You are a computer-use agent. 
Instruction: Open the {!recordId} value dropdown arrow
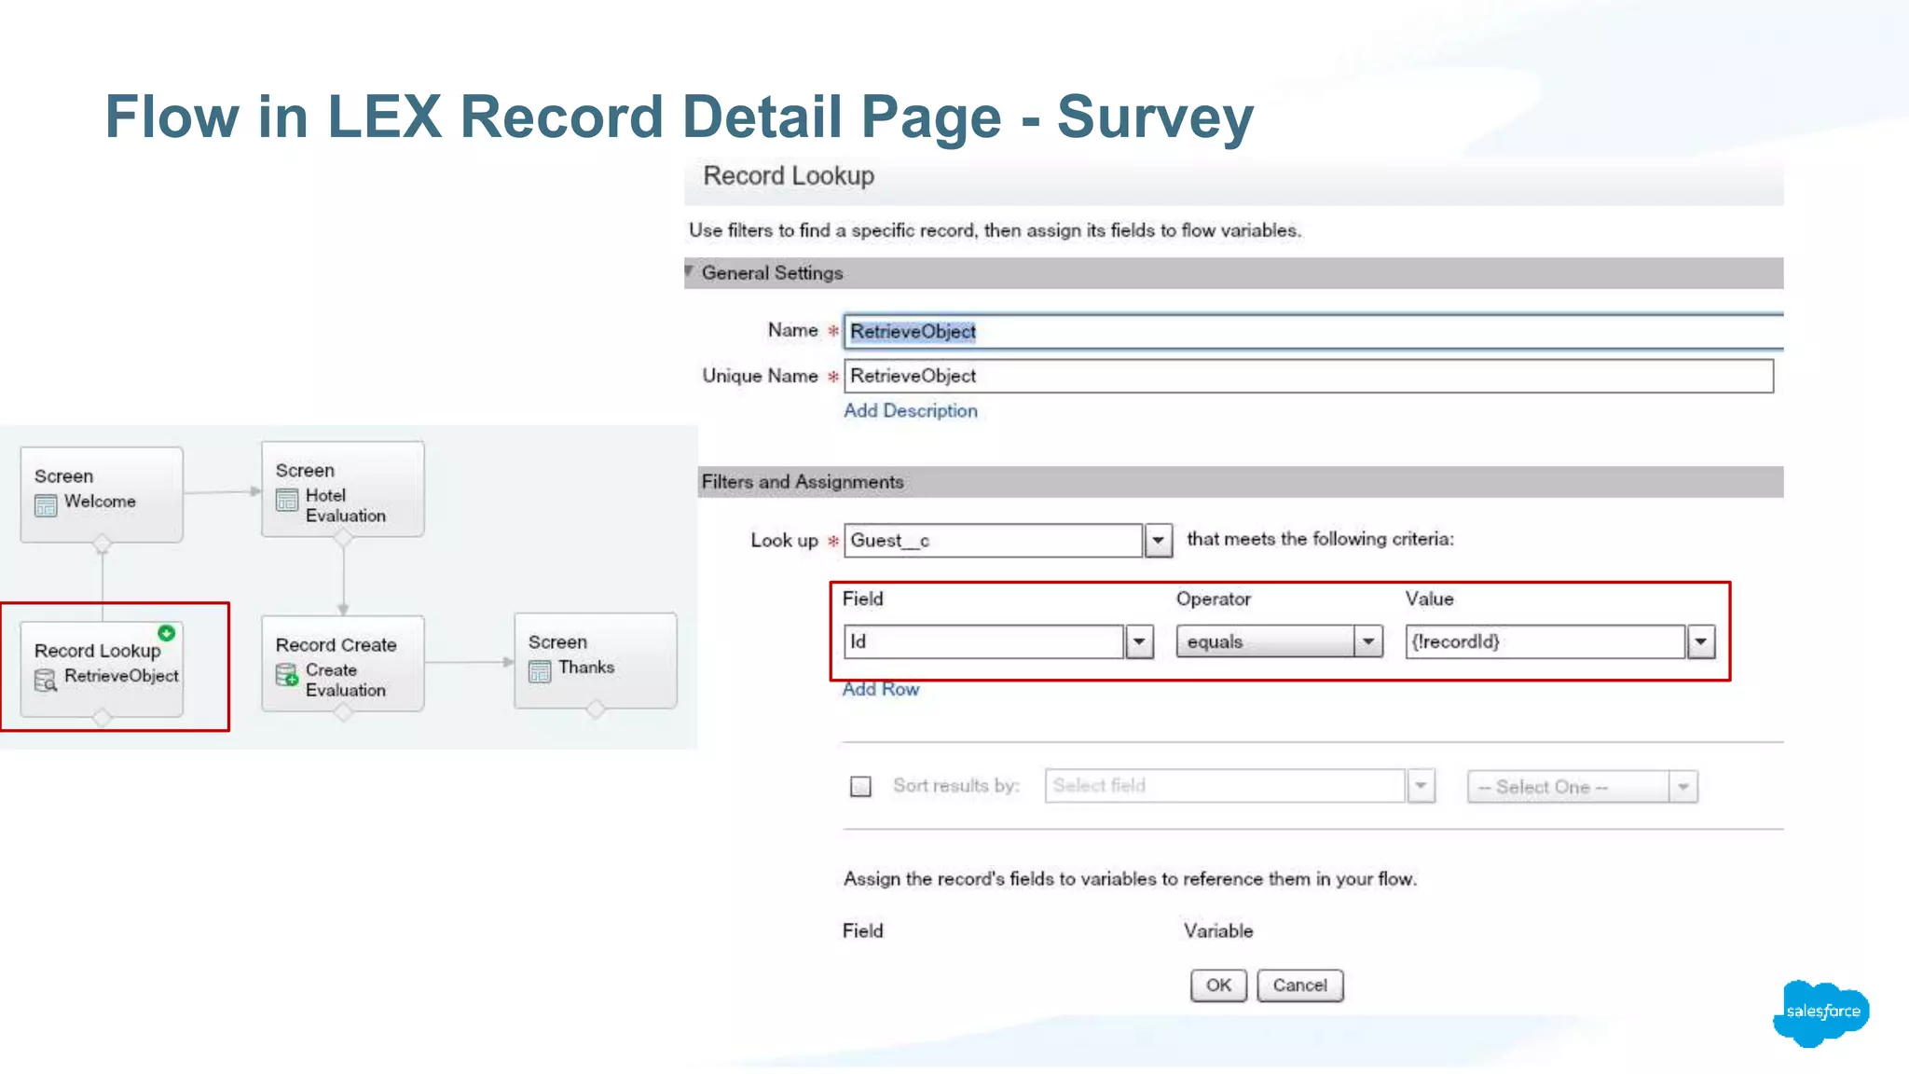tap(1701, 642)
